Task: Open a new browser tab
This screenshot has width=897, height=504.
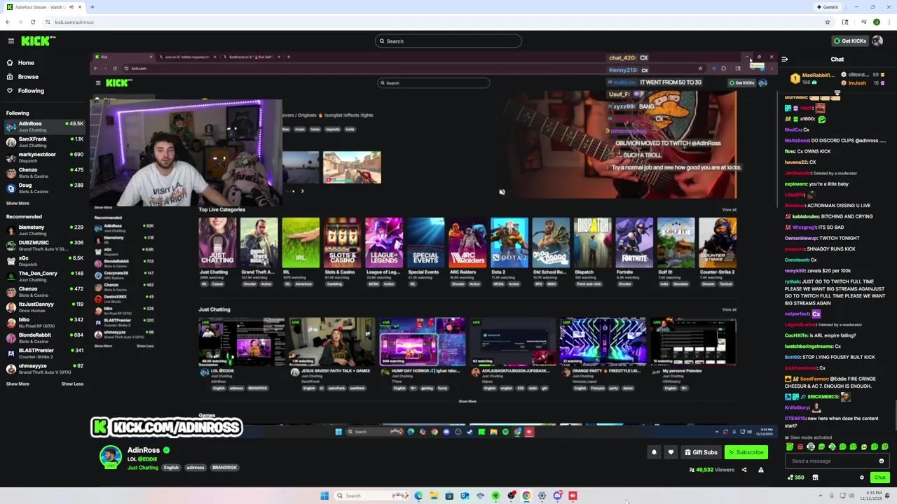Action: [x=92, y=7]
